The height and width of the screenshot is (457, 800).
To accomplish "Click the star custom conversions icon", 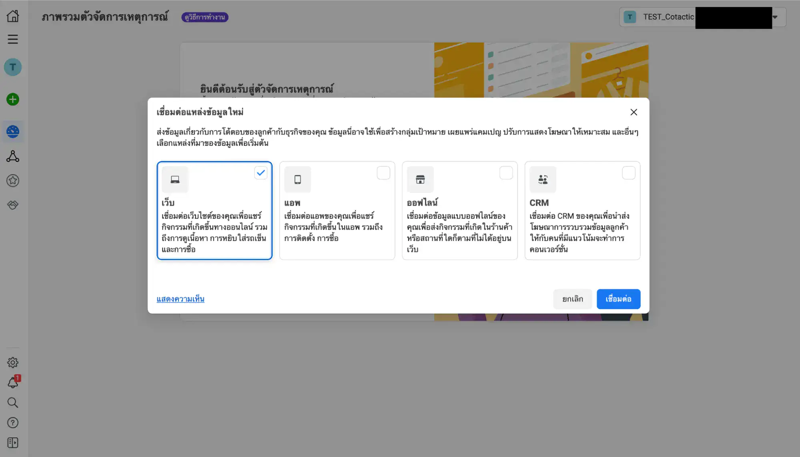I will (13, 181).
